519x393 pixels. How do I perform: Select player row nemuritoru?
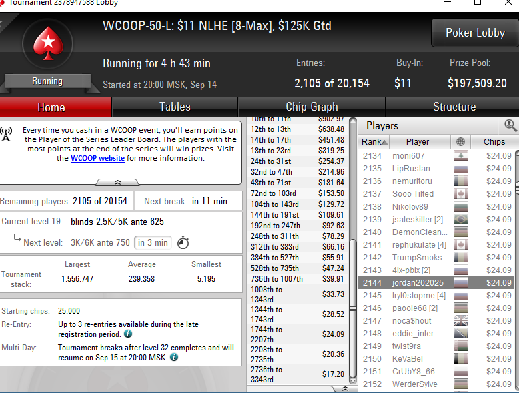tap(436, 181)
